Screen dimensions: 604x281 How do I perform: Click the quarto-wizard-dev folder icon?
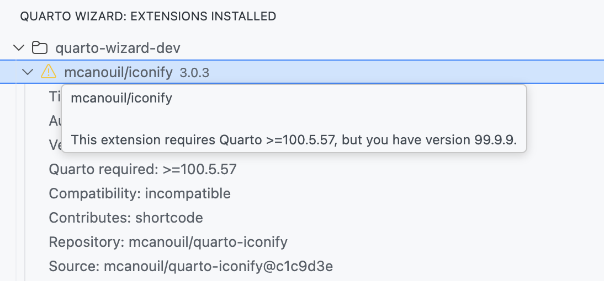(39, 48)
